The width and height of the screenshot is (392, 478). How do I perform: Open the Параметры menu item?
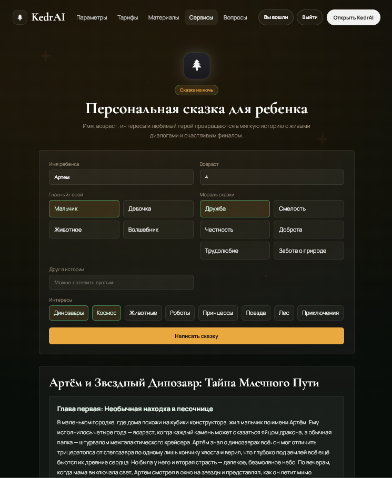tap(92, 17)
